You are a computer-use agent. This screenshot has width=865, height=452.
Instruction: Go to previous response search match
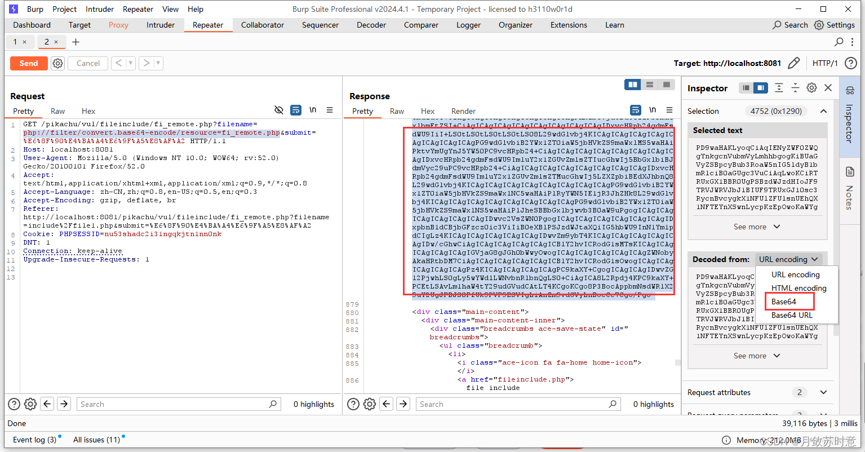pyautogui.click(x=387, y=404)
